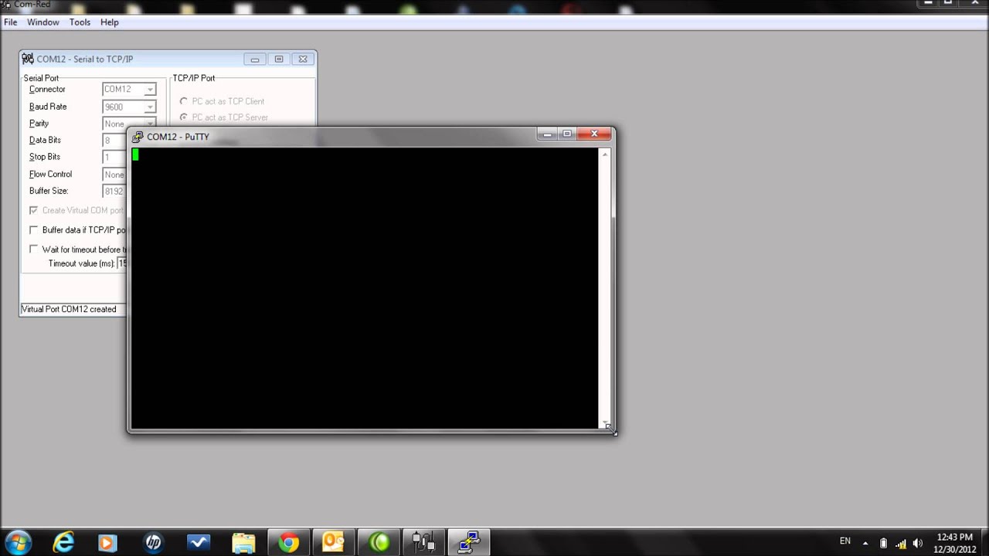Click the 'COM12 - Serial to TCP/IP' title text
Screen dimensions: 989x556
[85, 59]
